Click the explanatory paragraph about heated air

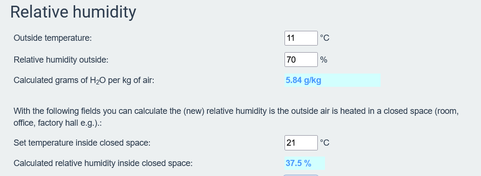click(x=236, y=117)
